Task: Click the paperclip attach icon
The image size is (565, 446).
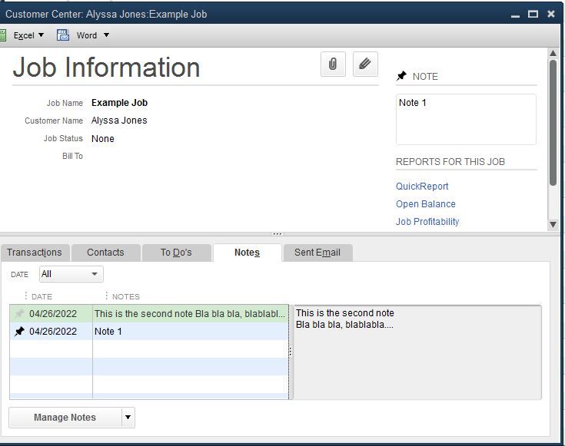Action: point(333,64)
